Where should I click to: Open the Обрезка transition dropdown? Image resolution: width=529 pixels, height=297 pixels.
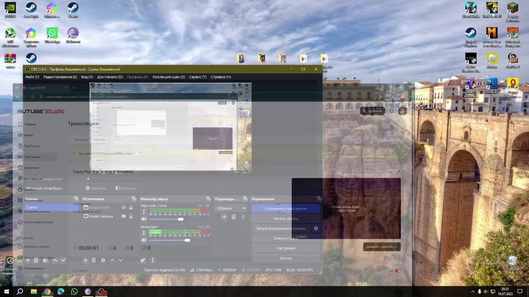point(231,208)
